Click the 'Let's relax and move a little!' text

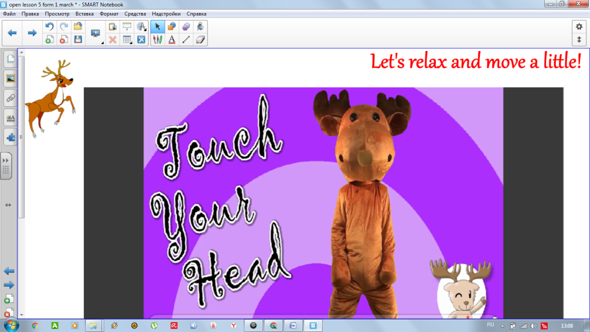pos(476,62)
